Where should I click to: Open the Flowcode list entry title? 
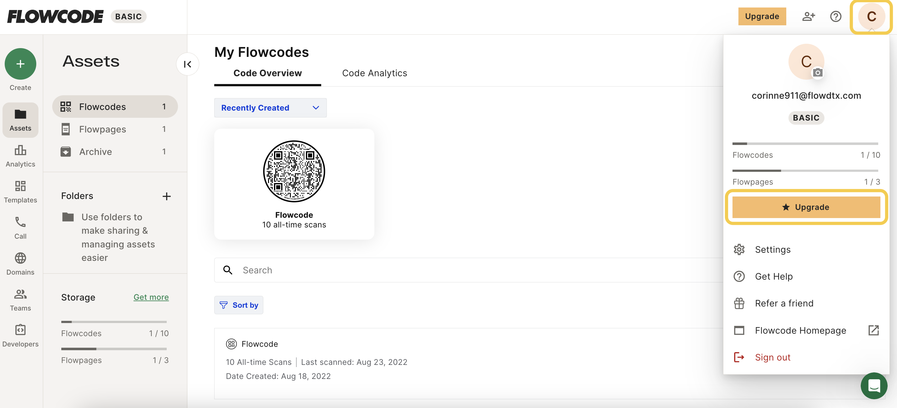coord(260,344)
